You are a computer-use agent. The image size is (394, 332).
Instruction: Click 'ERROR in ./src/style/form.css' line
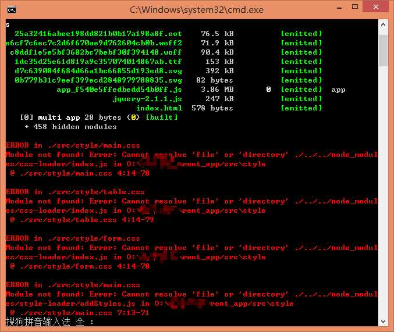pyautogui.click(x=73, y=238)
